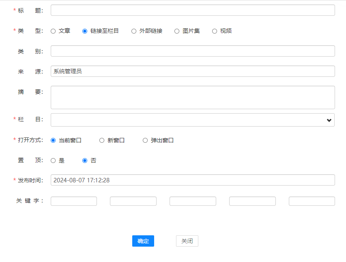The image size is (346, 262).
Task: Choose 外部链接 as the type
Action: [x=134, y=31]
